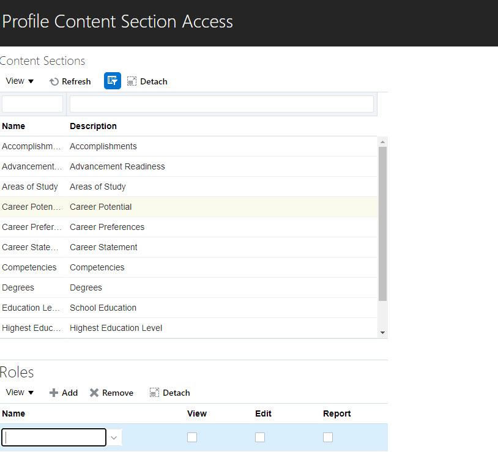Expand the View menu in Roles
498x452 pixels.
(x=19, y=392)
